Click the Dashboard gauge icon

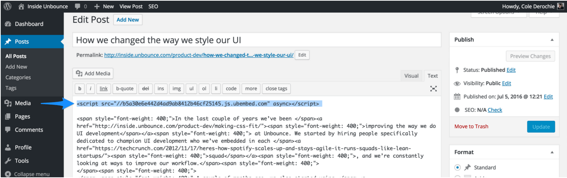click(x=8, y=24)
